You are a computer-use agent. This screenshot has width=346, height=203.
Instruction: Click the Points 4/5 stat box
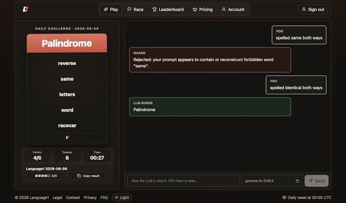pos(37,156)
